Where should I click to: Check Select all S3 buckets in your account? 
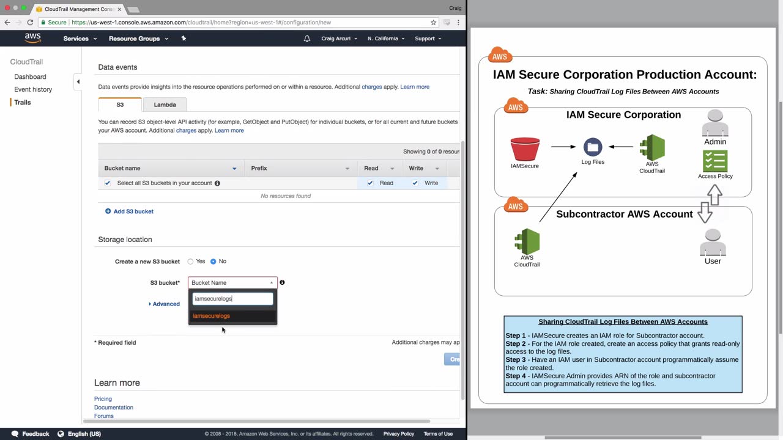click(108, 183)
